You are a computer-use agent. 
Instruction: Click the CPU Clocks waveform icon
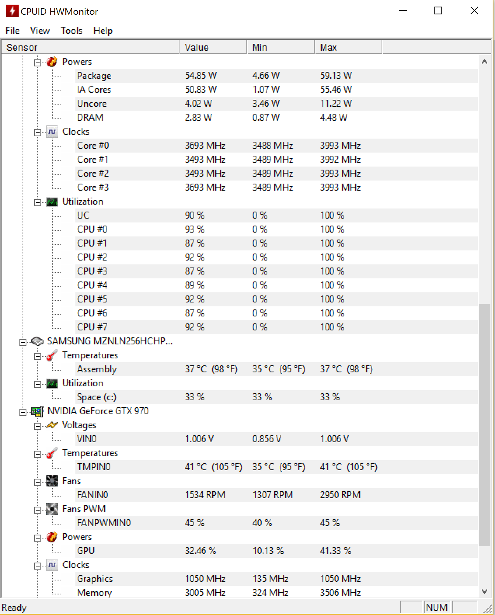[x=52, y=132]
